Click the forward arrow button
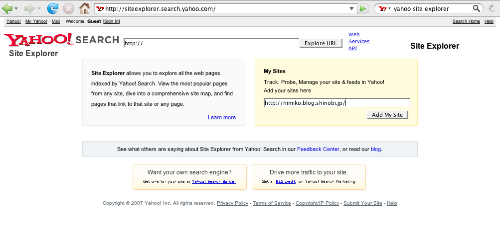Image resolution: width=500 pixels, height=233 pixels. (29, 8)
